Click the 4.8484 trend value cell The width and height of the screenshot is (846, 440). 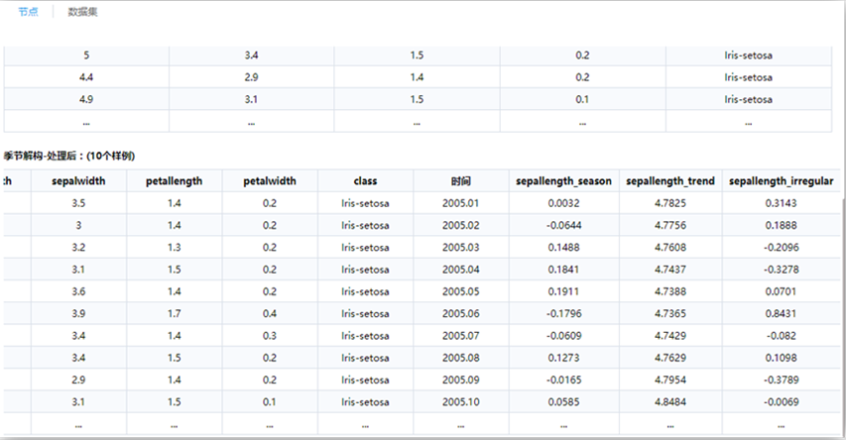click(x=669, y=402)
